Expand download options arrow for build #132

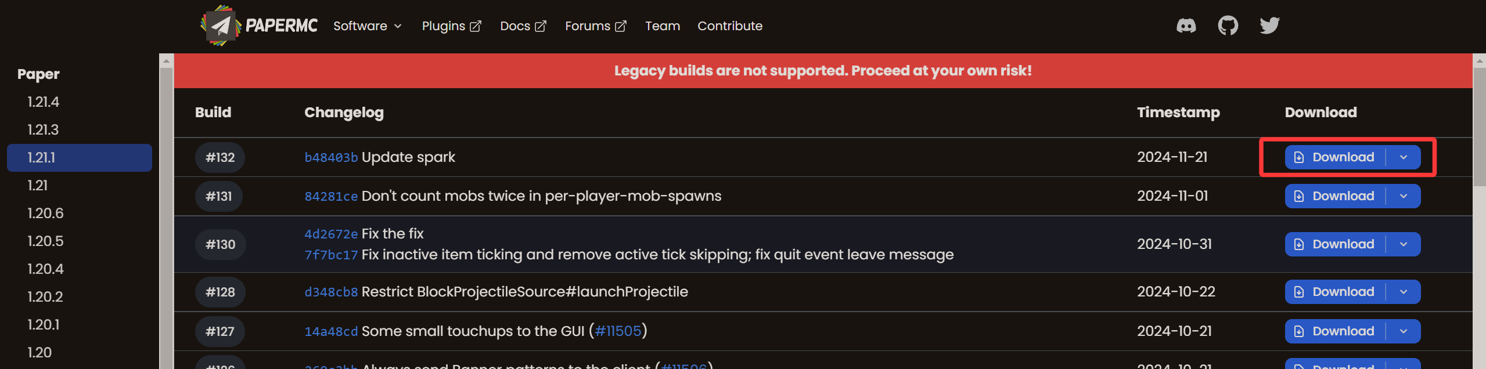pyautogui.click(x=1404, y=157)
